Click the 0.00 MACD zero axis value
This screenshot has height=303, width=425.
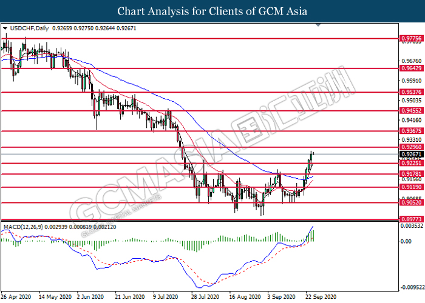(x=406, y=241)
